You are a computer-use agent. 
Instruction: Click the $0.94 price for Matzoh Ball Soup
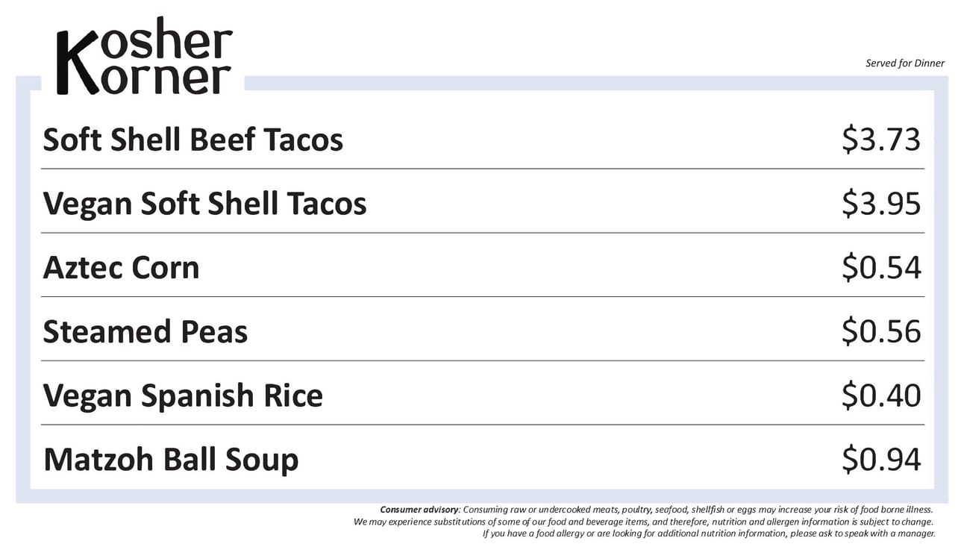tap(881, 460)
